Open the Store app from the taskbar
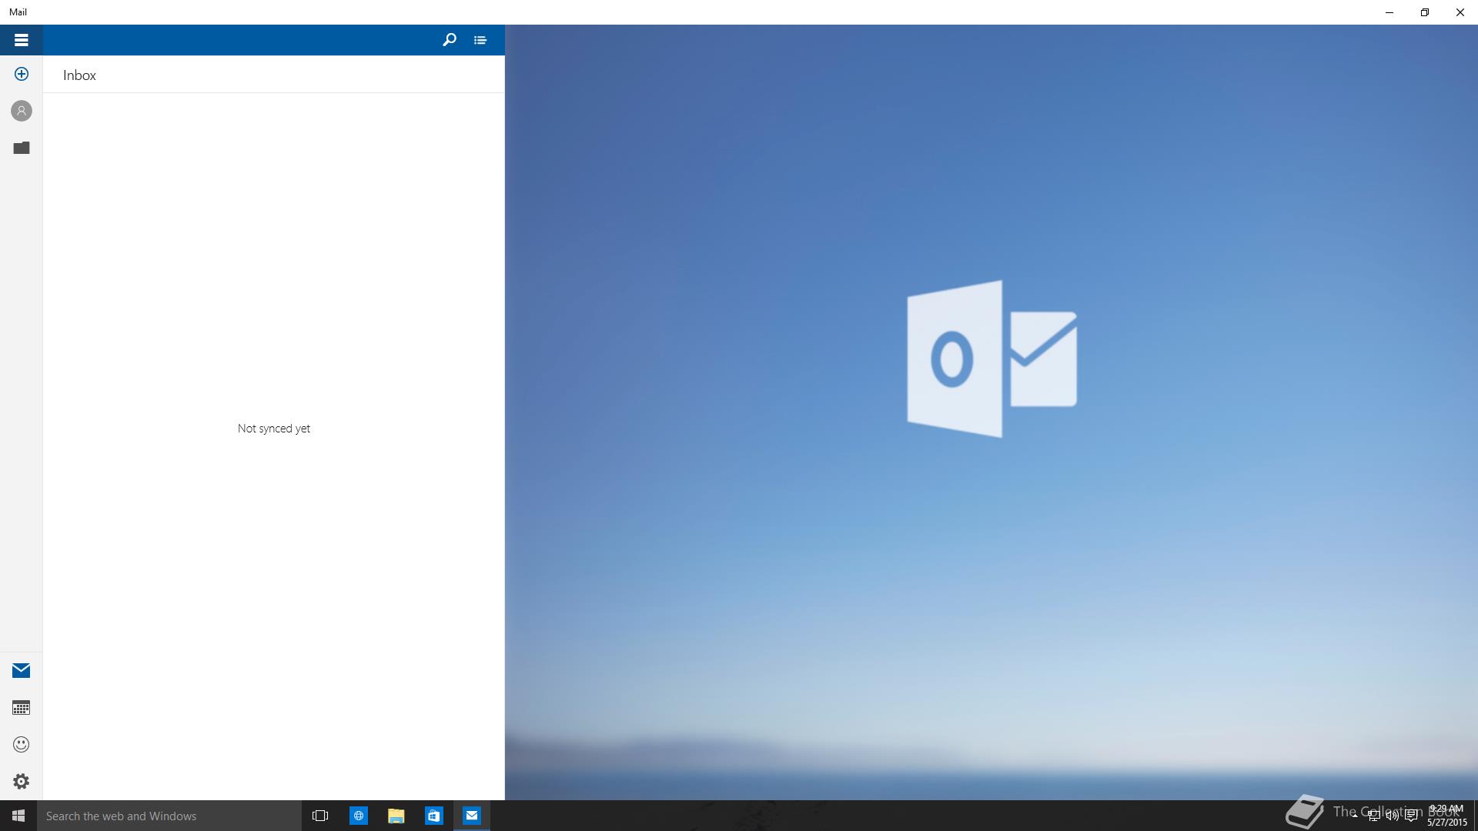 (x=433, y=816)
